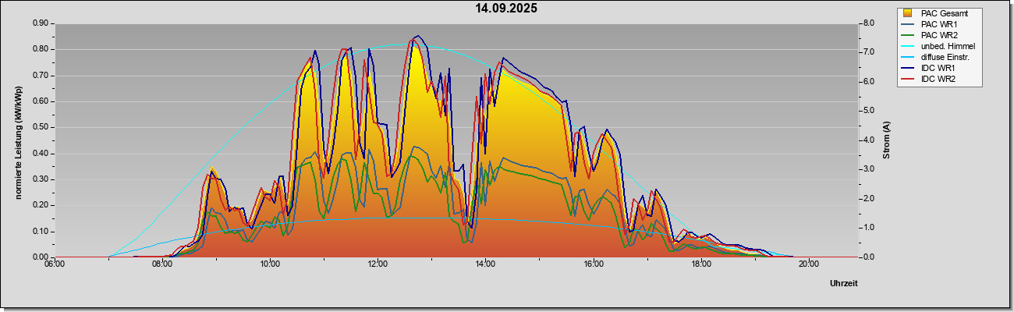Click the PAC Gesamt orange legend swatch
This screenshot has width=1014, height=312.
907,13
